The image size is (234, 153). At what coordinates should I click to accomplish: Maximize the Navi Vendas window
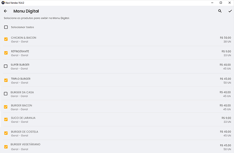tap(221, 3)
